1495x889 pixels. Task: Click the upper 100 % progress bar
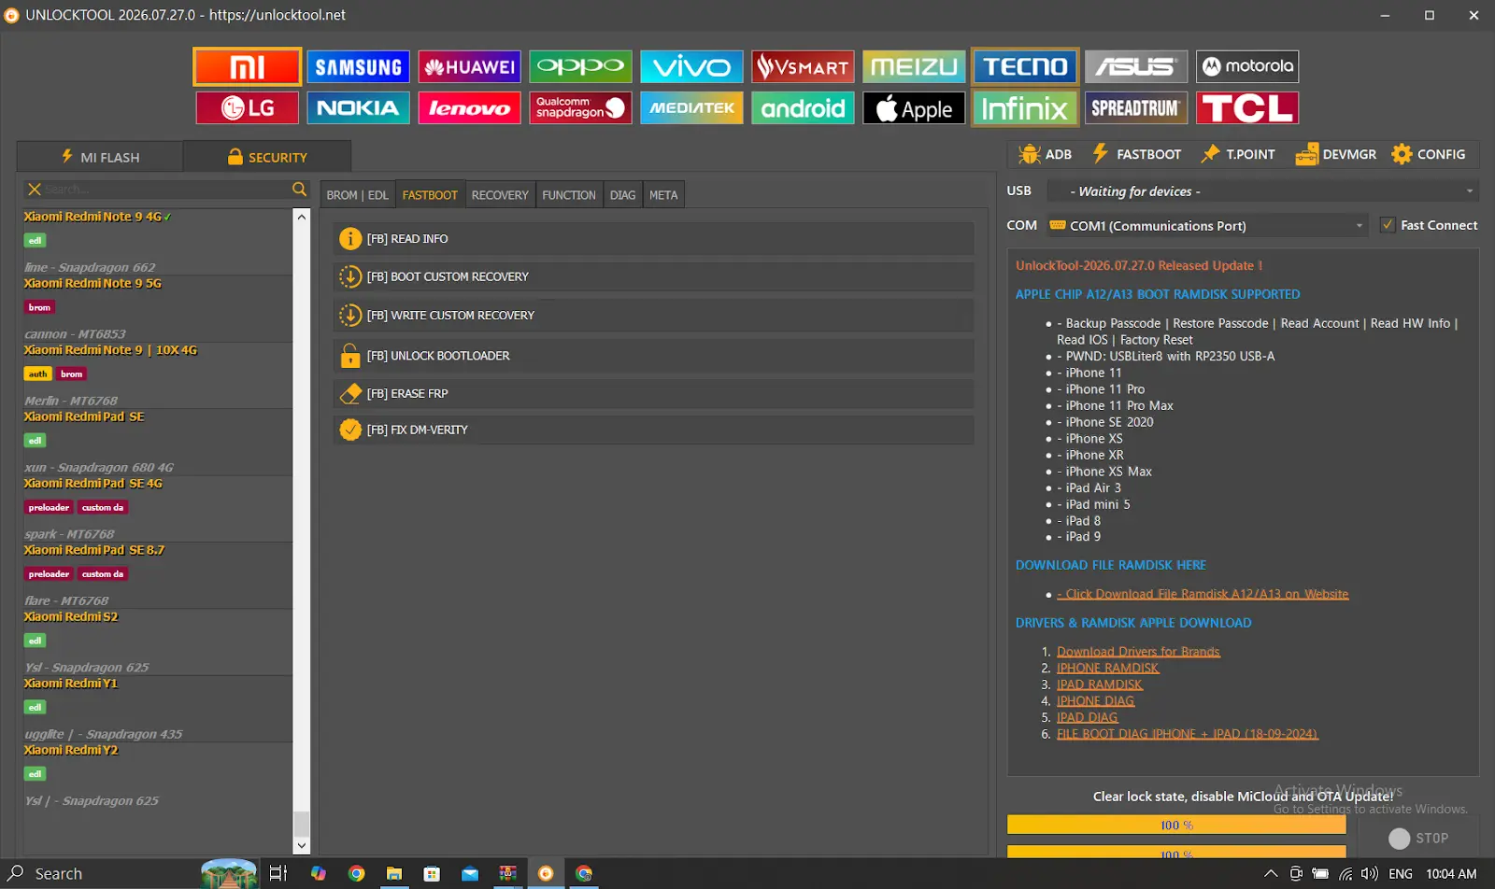[1176, 825]
